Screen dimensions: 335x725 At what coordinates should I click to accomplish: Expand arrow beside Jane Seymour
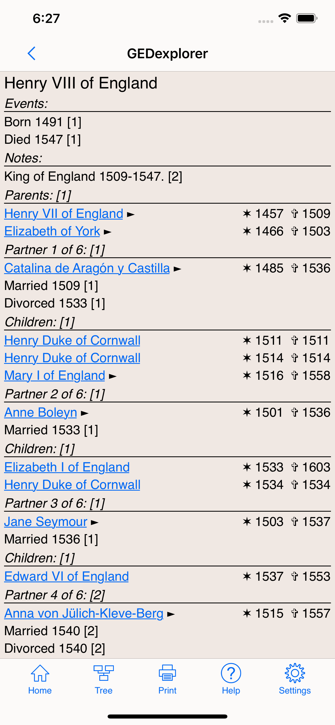[95, 523]
